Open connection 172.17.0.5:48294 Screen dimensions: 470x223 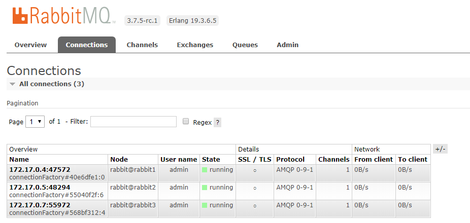click(x=40, y=187)
